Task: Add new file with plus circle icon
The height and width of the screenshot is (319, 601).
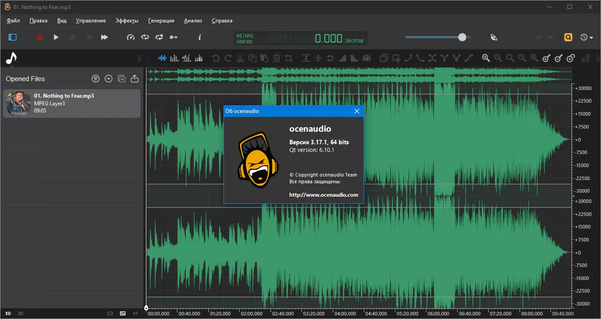Action: 108,79
